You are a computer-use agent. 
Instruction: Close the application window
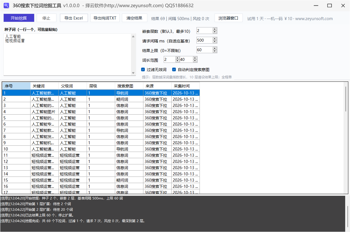(343, 6)
